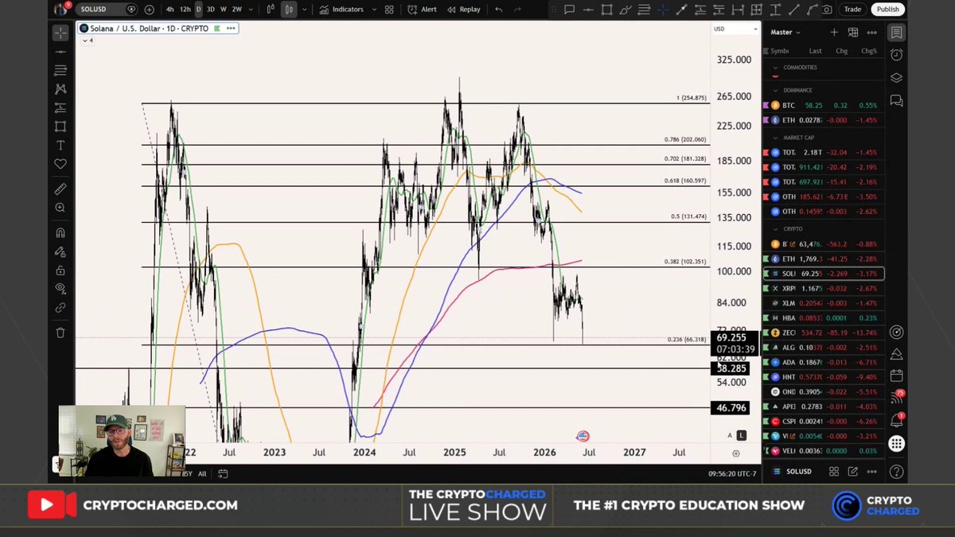The width and height of the screenshot is (955, 537).
Task: Select the 12h timeframe
Action: pos(185,10)
